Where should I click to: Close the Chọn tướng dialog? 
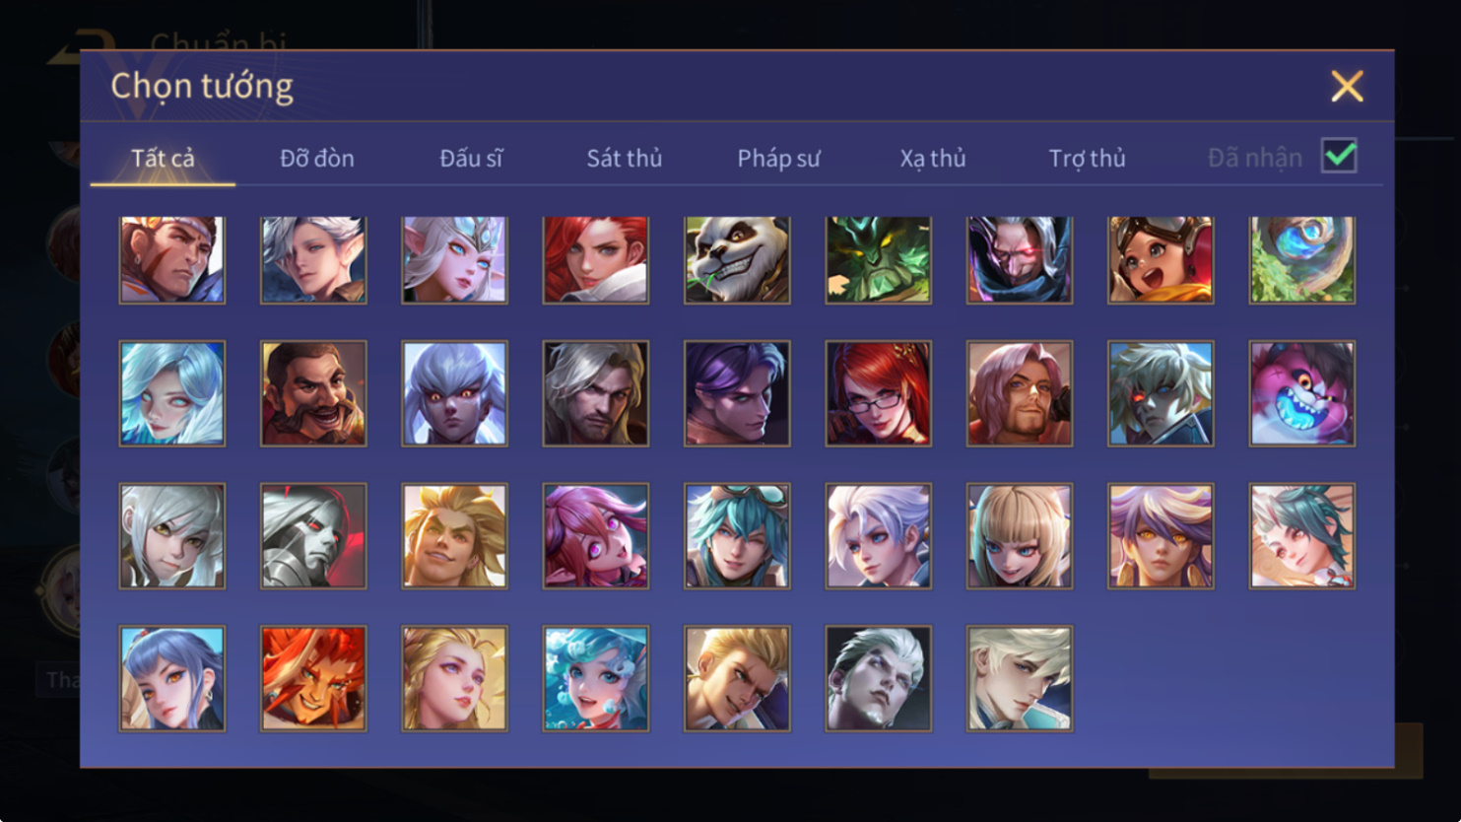click(1347, 87)
